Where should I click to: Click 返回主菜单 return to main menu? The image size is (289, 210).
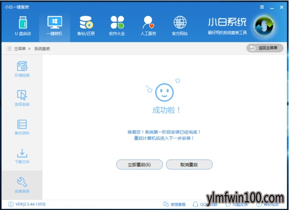coord(265,48)
